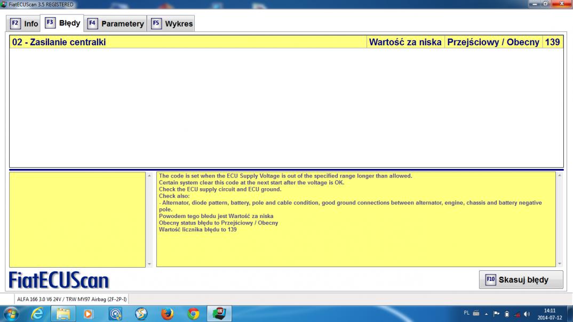Switch to the Błędy tab
The image size is (573, 322).
62,23
